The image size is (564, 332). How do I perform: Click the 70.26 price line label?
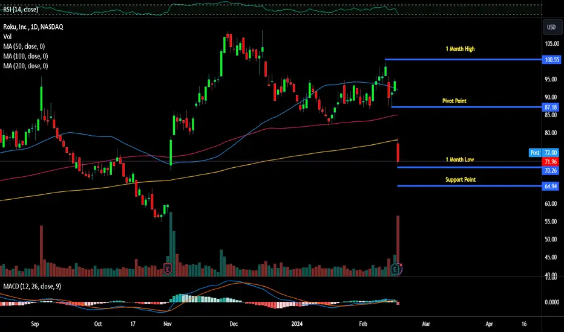click(x=551, y=170)
